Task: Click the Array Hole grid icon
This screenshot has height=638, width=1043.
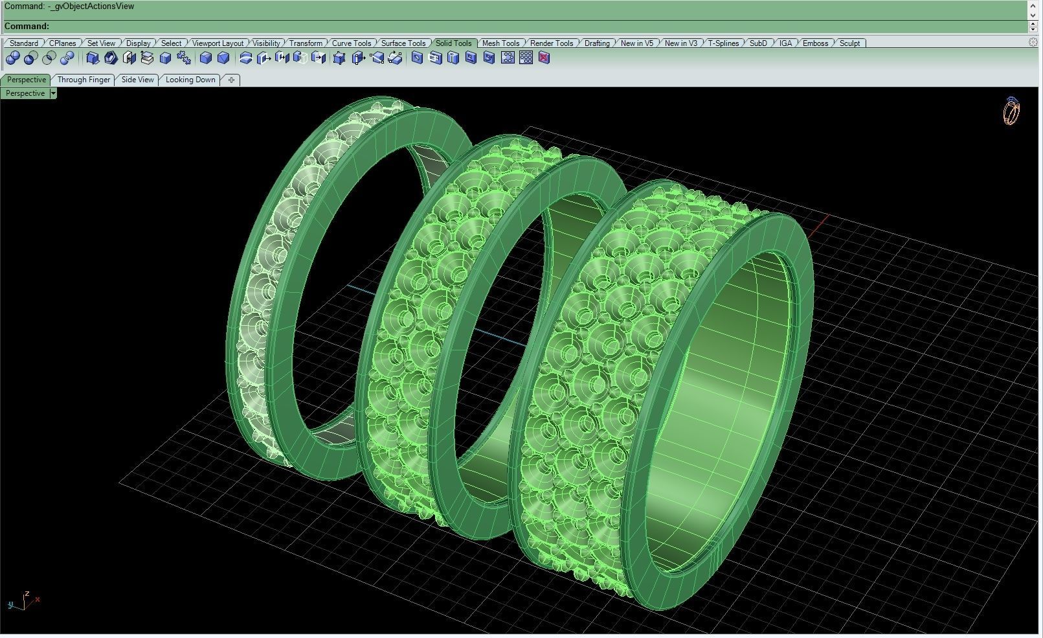Action: [526, 58]
